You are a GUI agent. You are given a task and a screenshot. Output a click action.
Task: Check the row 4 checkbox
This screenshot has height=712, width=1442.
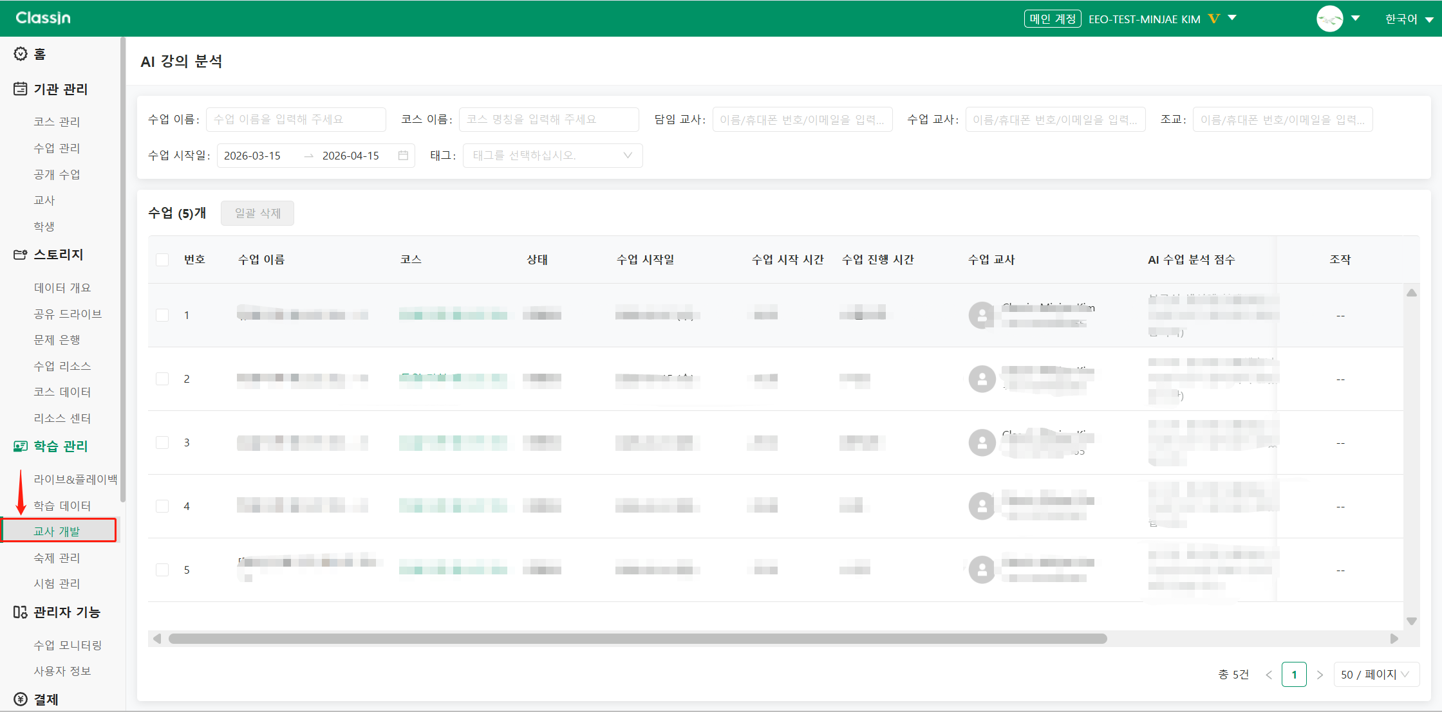tap(162, 506)
